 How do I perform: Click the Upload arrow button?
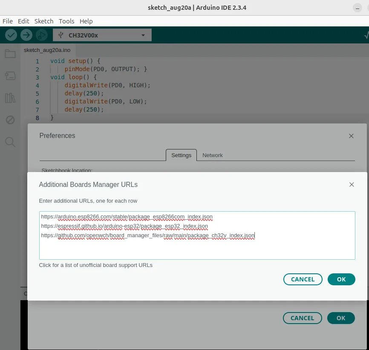tap(26, 35)
